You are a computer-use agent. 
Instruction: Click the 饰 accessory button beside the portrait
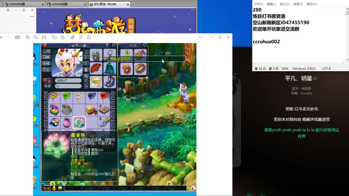coord(86,76)
